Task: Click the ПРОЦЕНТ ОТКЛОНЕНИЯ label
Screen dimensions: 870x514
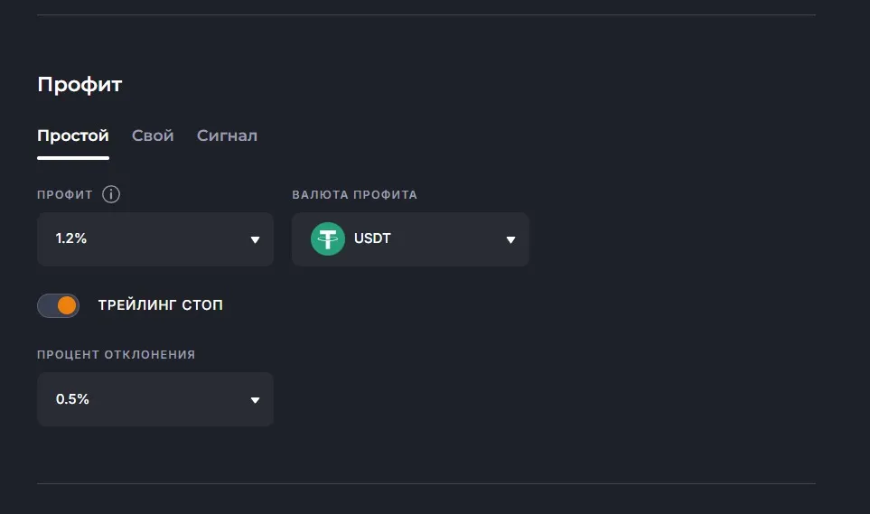Action: 116,355
